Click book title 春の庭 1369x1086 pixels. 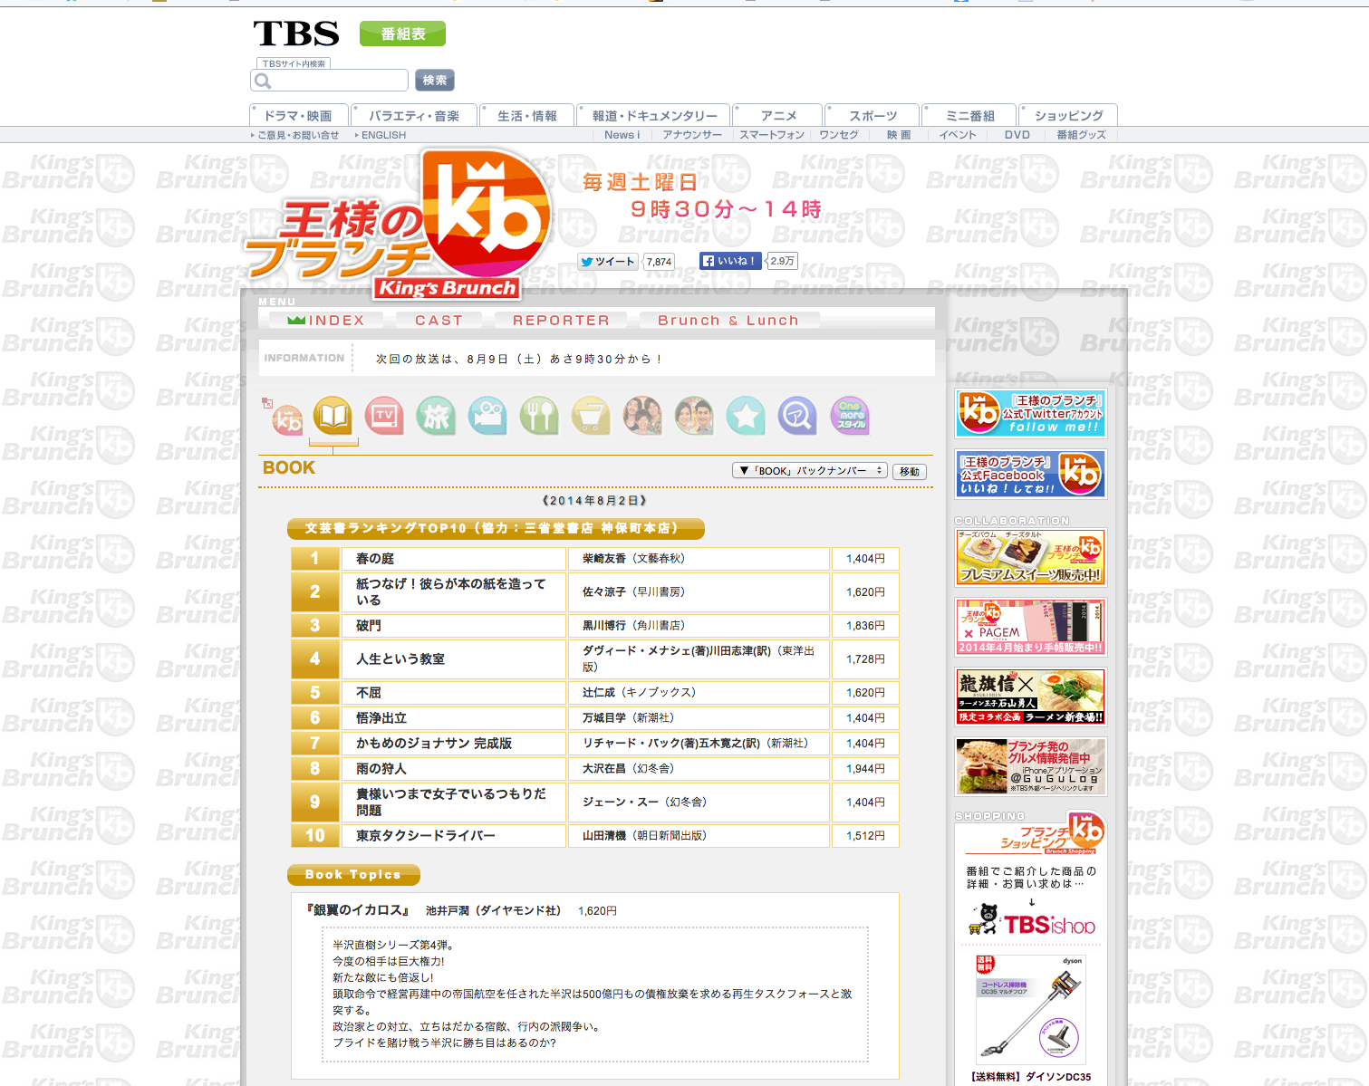click(x=375, y=559)
